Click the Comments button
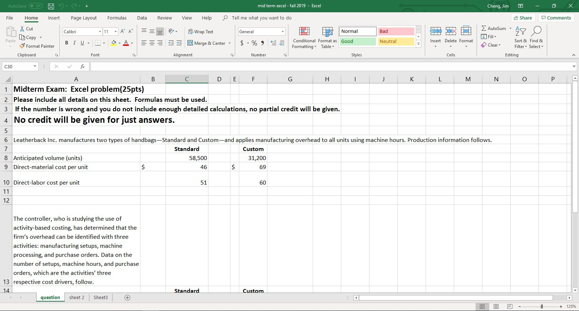 [x=556, y=18]
